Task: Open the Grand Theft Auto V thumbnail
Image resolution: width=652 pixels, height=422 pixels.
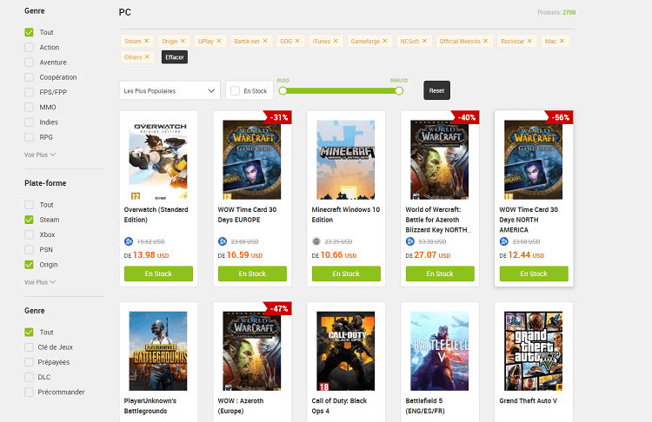Action: click(x=533, y=350)
